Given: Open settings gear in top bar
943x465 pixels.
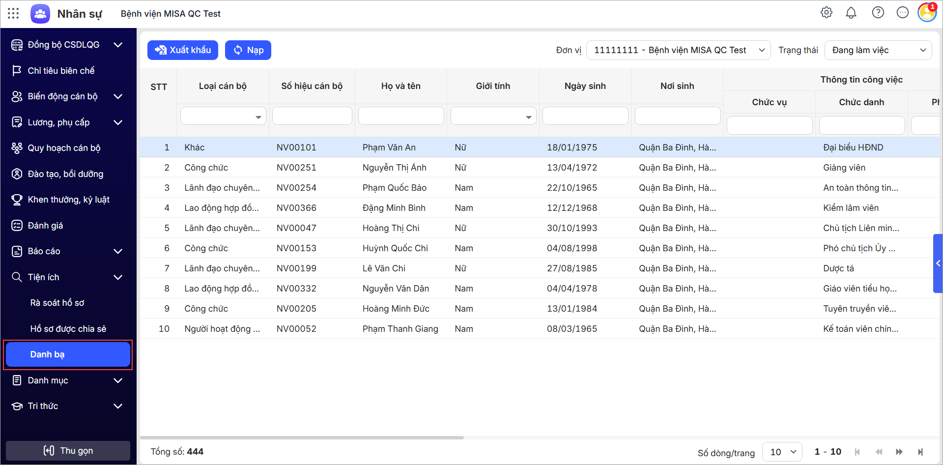Looking at the screenshot, I should pyautogui.click(x=826, y=13).
